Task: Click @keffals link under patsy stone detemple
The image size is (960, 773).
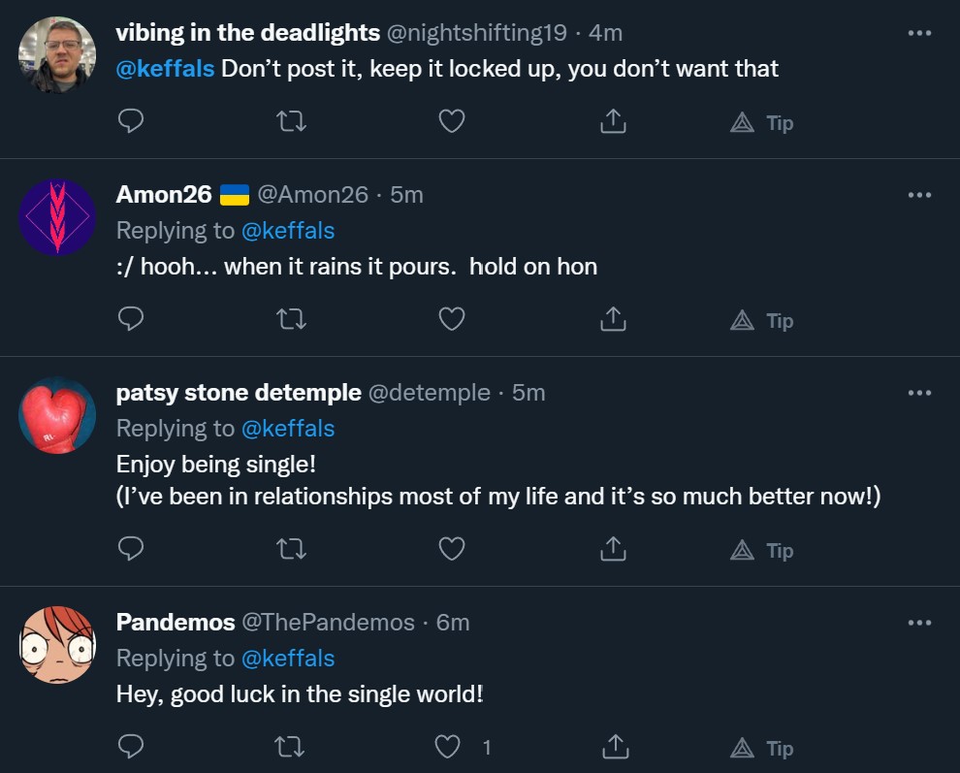Action: coord(287,429)
